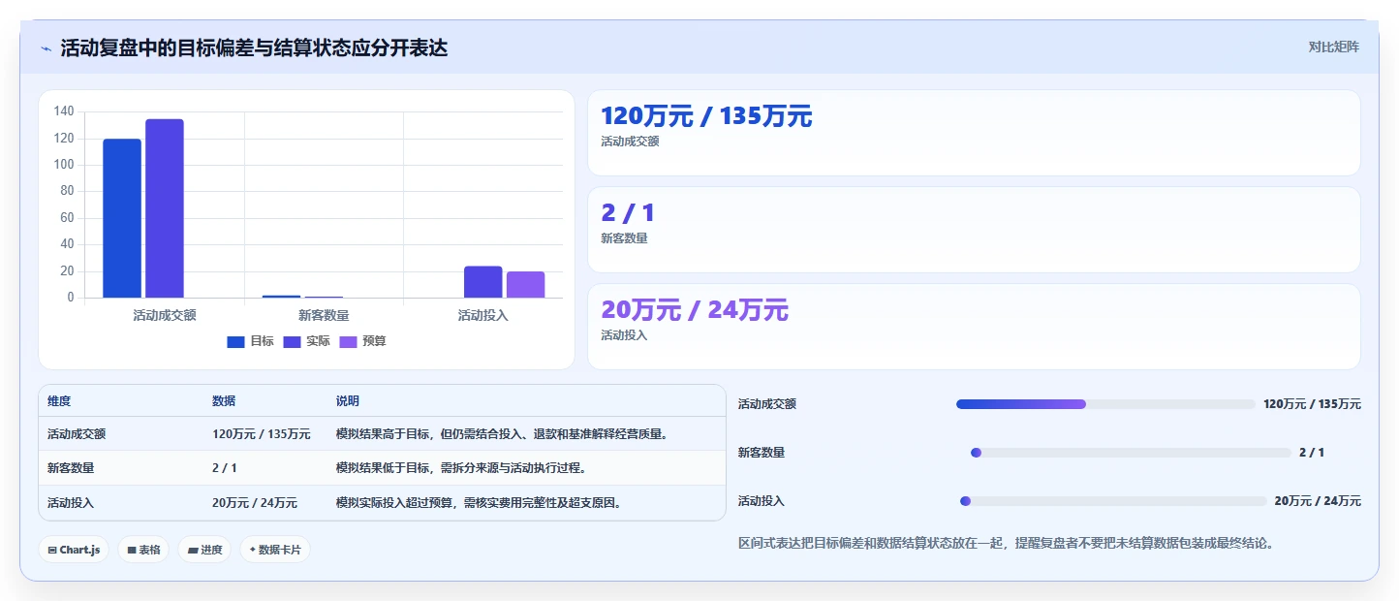This screenshot has width=1399, height=601.
Task: Click the 说明 column header
Action: click(x=348, y=401)
